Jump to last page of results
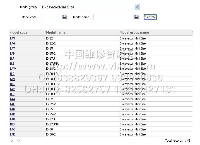The image size is (200, 145). pyautogui.click(x=18, y=141)
